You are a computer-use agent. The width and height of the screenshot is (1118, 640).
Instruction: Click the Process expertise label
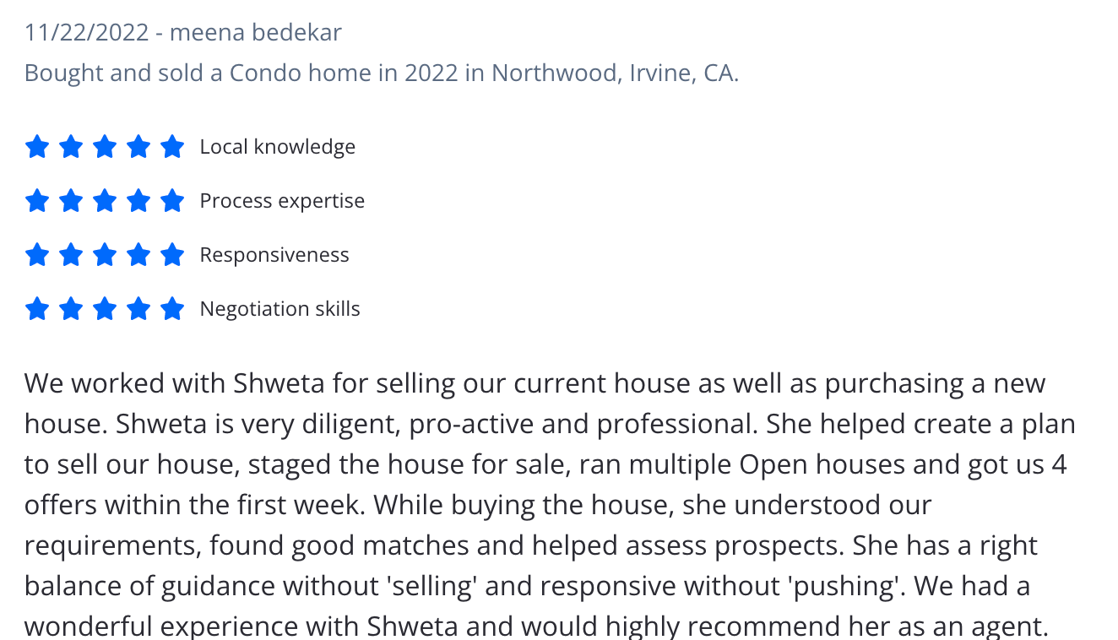(282, 201)
